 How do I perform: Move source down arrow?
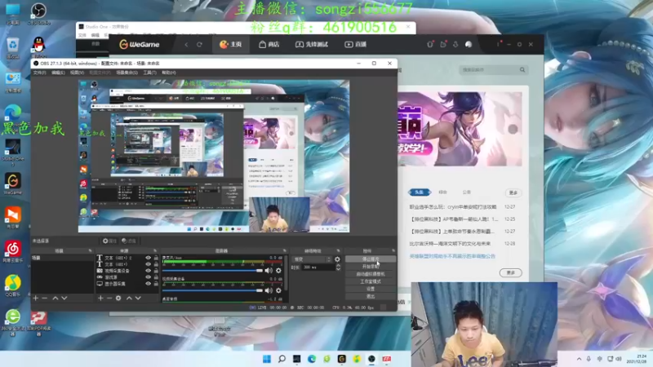[138, 298]
